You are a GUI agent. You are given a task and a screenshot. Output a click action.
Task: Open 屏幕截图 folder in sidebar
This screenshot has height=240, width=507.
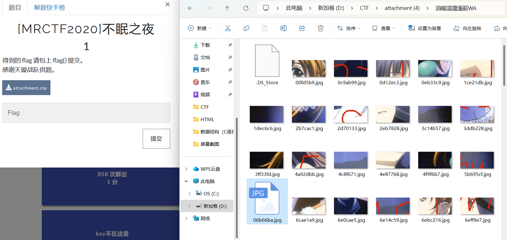click(210, 144)
